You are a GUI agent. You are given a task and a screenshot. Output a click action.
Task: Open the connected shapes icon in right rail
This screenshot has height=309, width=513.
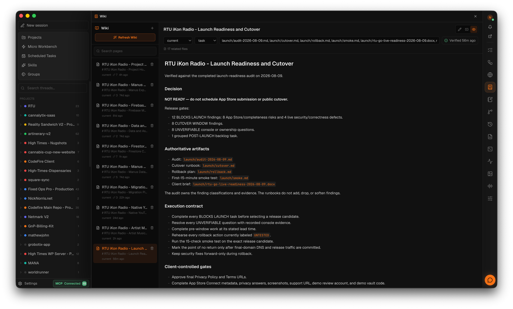click(490, 63)
